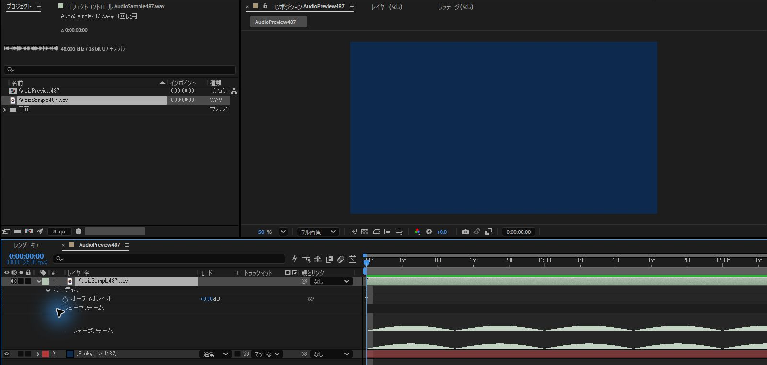The image size is (767, 365).
Task: Click the red label color of Background487
Action: coord(46,354)
